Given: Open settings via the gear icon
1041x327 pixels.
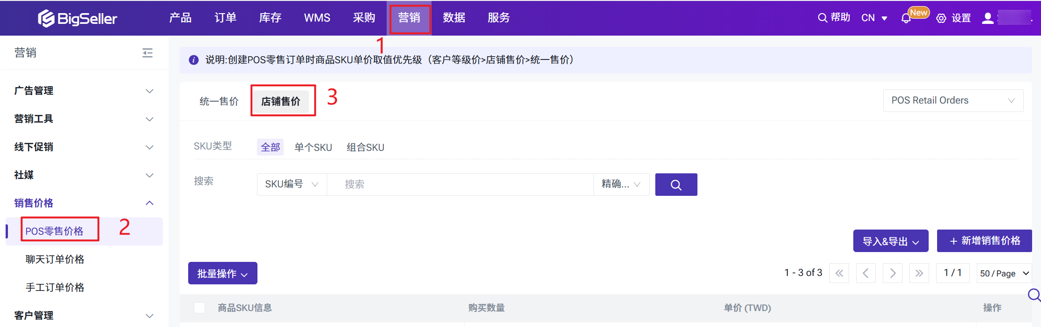Looking at the screenshot, I should [x=941, y=18].
